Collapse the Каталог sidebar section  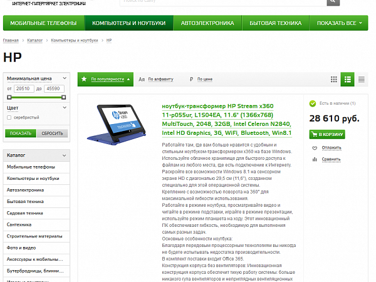[65, 155]
